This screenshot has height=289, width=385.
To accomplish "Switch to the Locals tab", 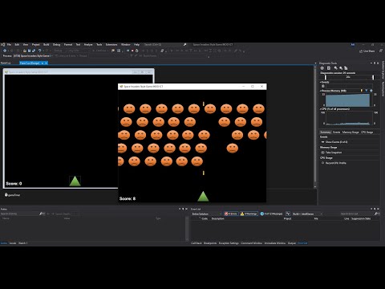I will click(x=13, y=243).
